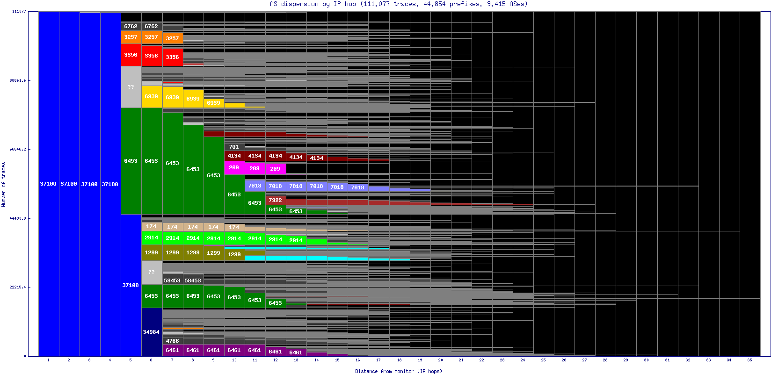Screen dimensions: 771x374
Task: Click the olive 1299 block at hop 10
Action: (x=234, y=254)
